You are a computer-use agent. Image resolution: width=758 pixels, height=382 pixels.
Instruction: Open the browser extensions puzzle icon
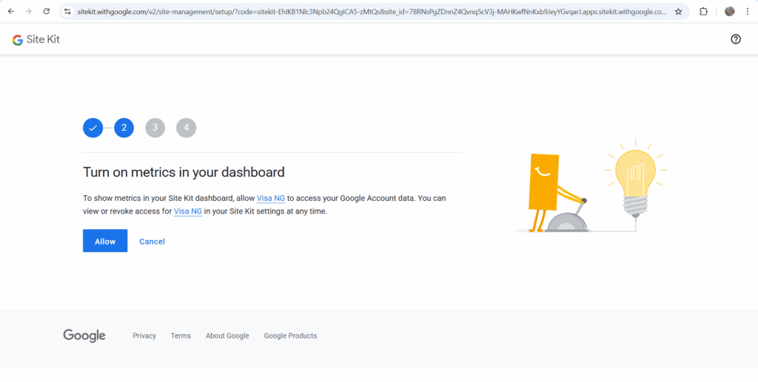point(703,12)
